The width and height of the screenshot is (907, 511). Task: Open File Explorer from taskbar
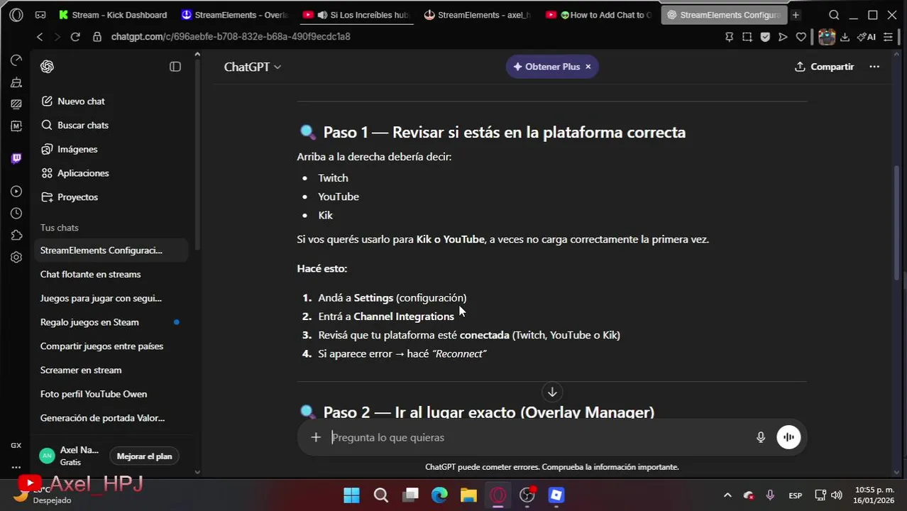[468, 495]
